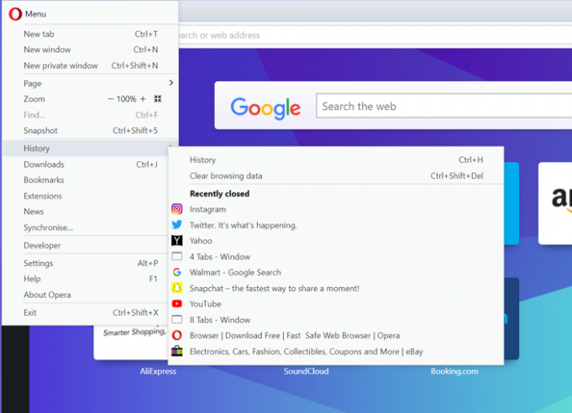Expand the Developer submenu
The width and height of the screenshot is (572, 413).
pyautogui.click(x=42, y=245)
